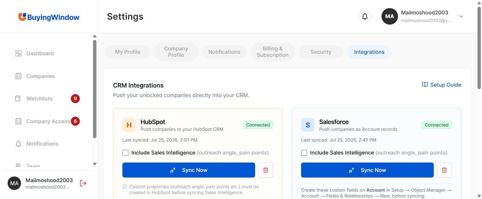
Task: Switch to the Security tab
Action: (321, 52)
